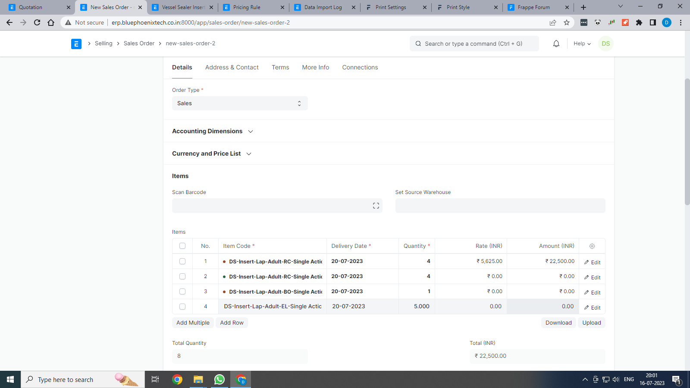Click the Upload button
This screenshot has height=388, width=690.
pyautogui.click(x=592, y=323)
